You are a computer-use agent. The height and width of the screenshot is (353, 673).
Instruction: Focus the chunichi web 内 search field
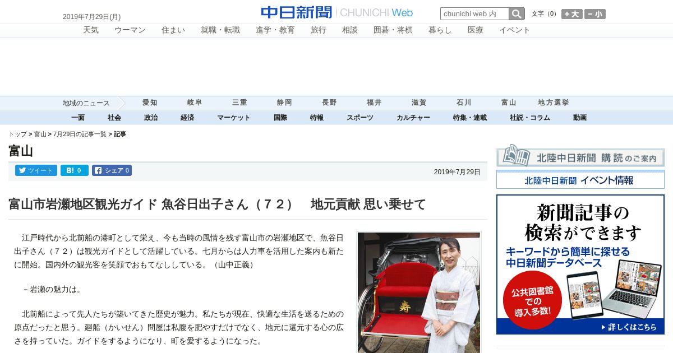tap(474, 14)
